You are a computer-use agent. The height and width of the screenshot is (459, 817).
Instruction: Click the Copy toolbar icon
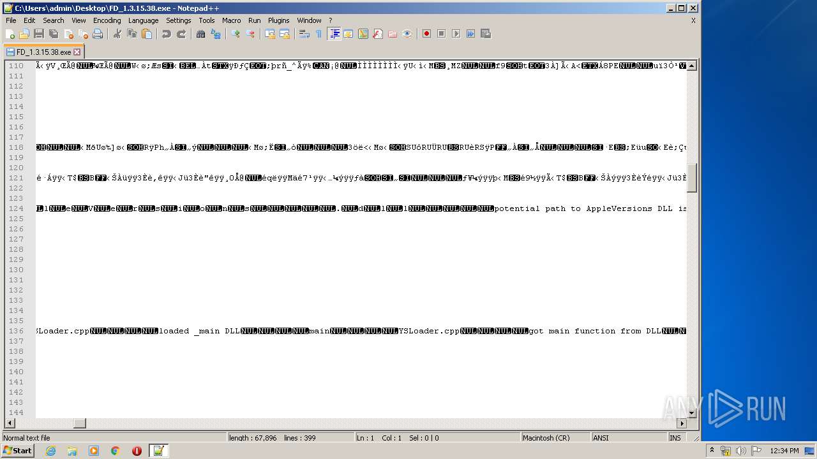pyautogui.click(x=132, y=34)
